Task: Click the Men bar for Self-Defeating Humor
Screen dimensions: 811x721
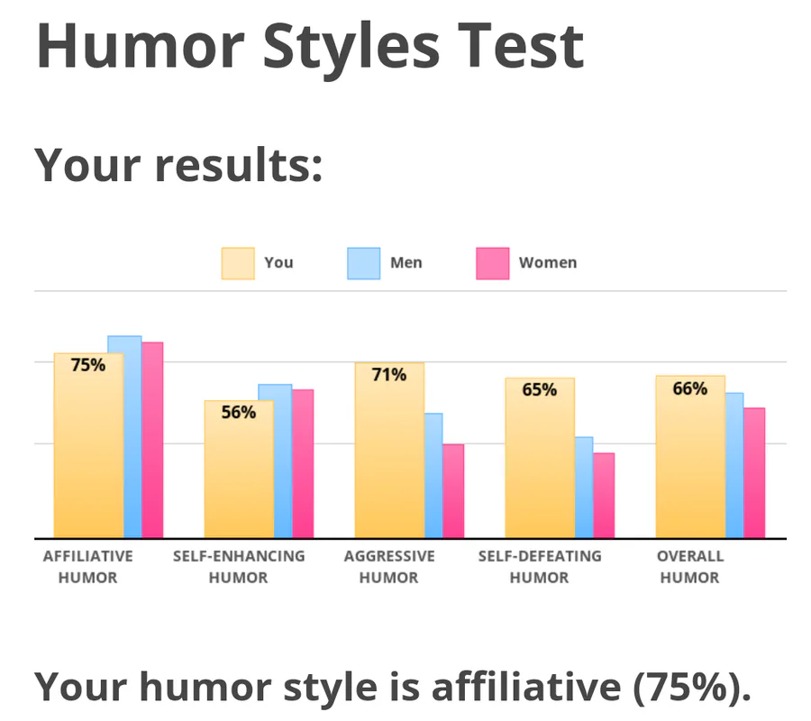Action: [584, 487]
